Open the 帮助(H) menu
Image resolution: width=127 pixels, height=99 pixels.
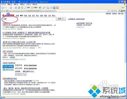(35, 4)
